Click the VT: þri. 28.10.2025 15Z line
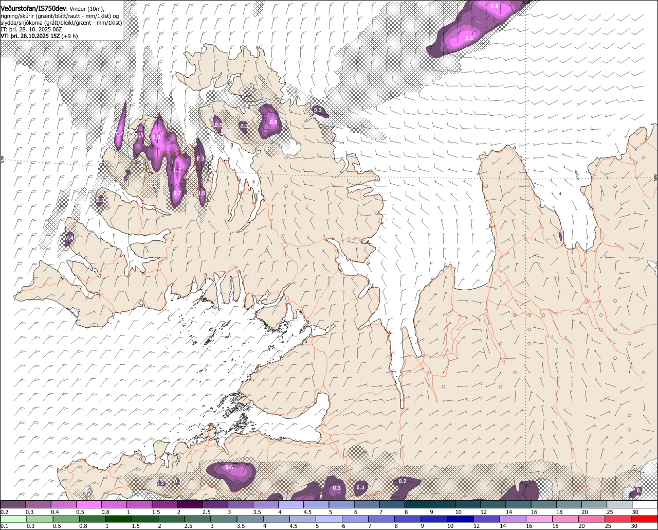 (29, 36)
